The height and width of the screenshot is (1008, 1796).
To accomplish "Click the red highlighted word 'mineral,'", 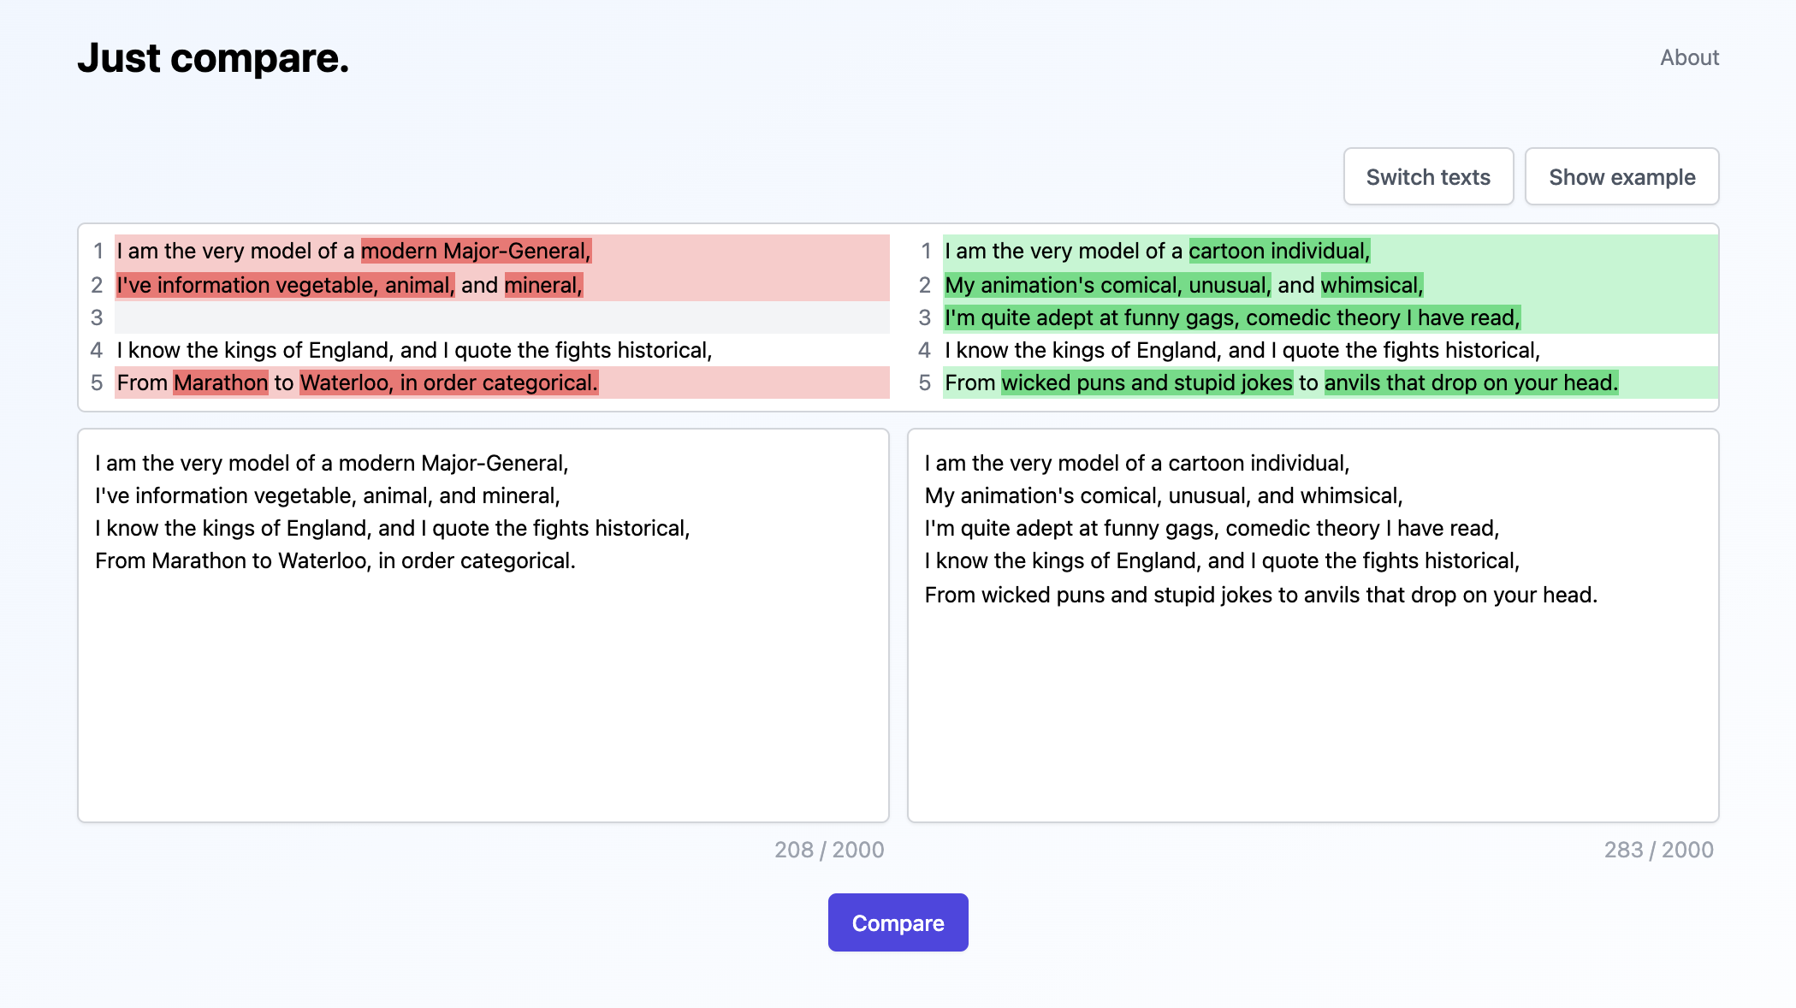I will click(543, 285).
